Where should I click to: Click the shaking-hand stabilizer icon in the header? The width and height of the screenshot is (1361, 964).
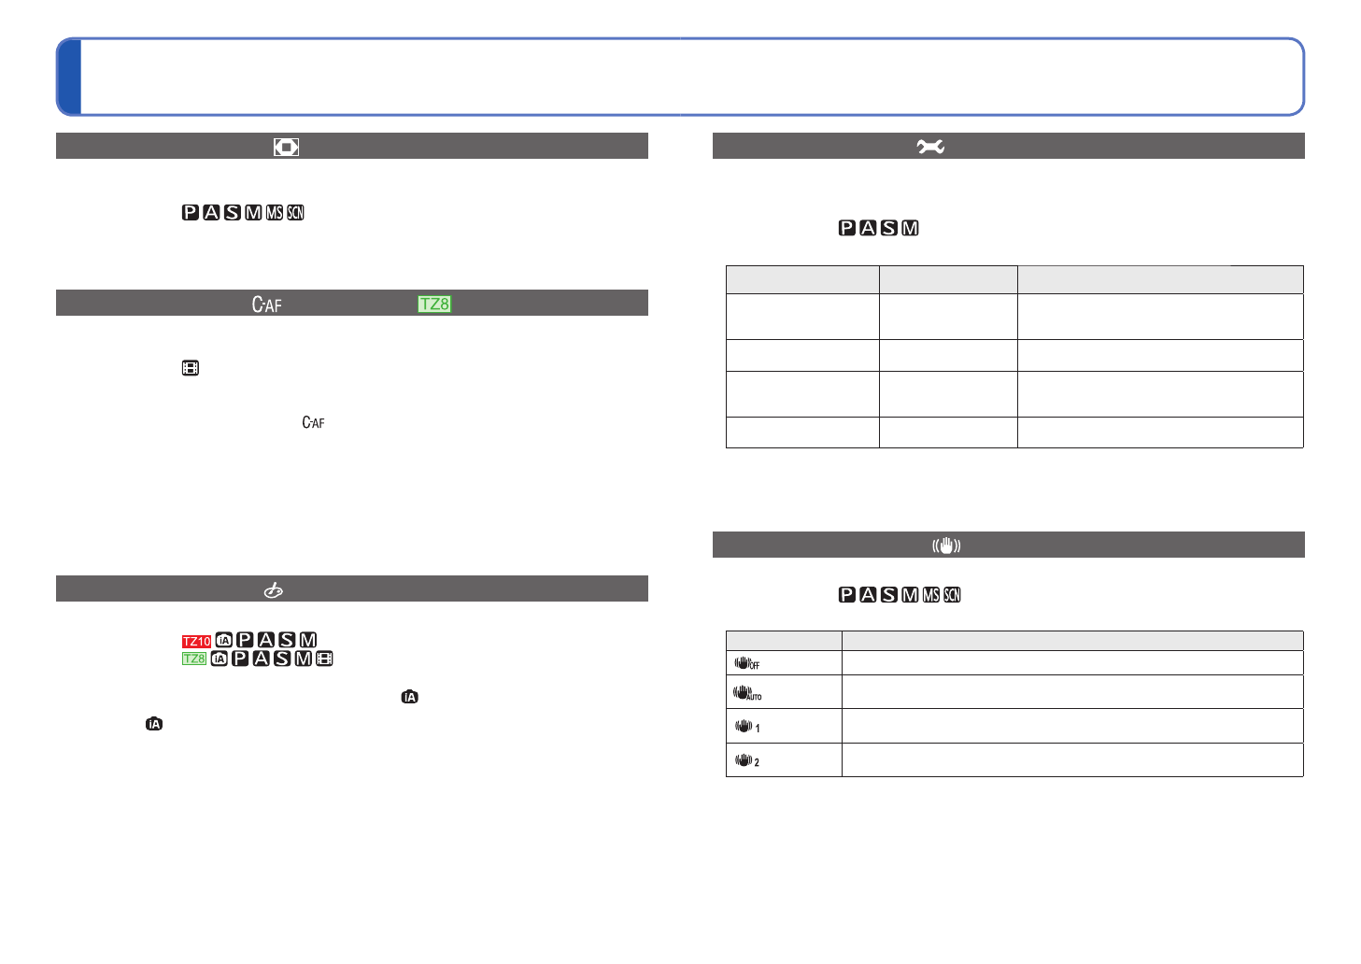(946, 546)
